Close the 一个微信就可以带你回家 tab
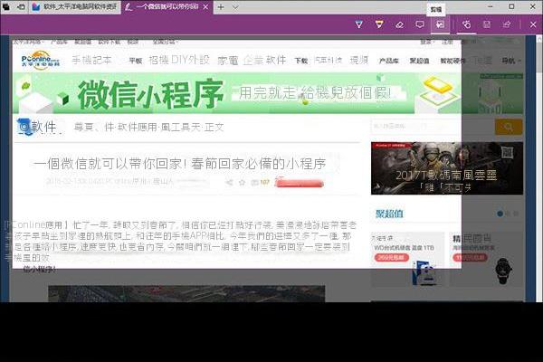Viewport: 543px width, 362px height. 205,7
